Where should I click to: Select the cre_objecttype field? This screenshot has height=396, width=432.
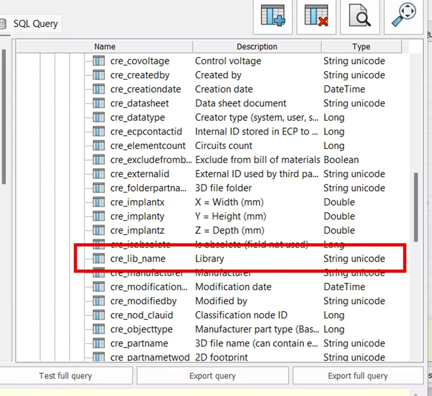(x=141, y=329)
